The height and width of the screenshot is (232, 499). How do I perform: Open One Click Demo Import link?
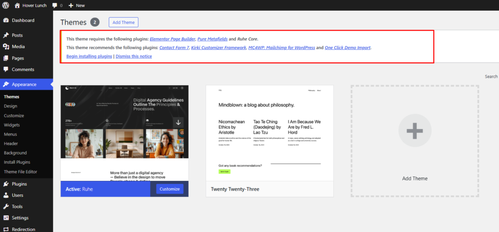347,48
